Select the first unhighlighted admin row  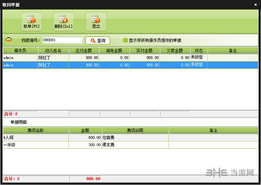pyautogui.click(x=130, y=58)
